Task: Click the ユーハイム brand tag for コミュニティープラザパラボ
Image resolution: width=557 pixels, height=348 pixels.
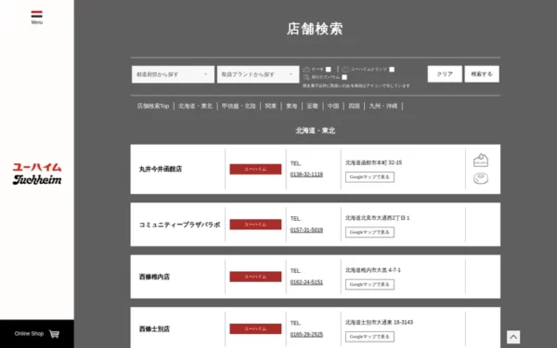Action: (x=255, y=225)
